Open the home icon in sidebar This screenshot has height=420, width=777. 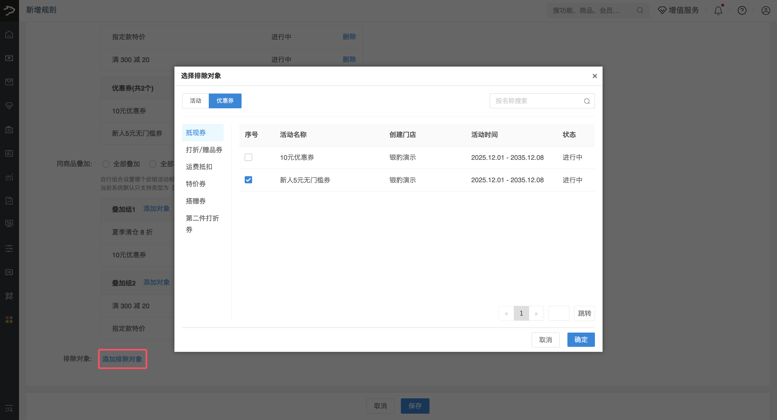pyautogui.click(x=9, y=34)
